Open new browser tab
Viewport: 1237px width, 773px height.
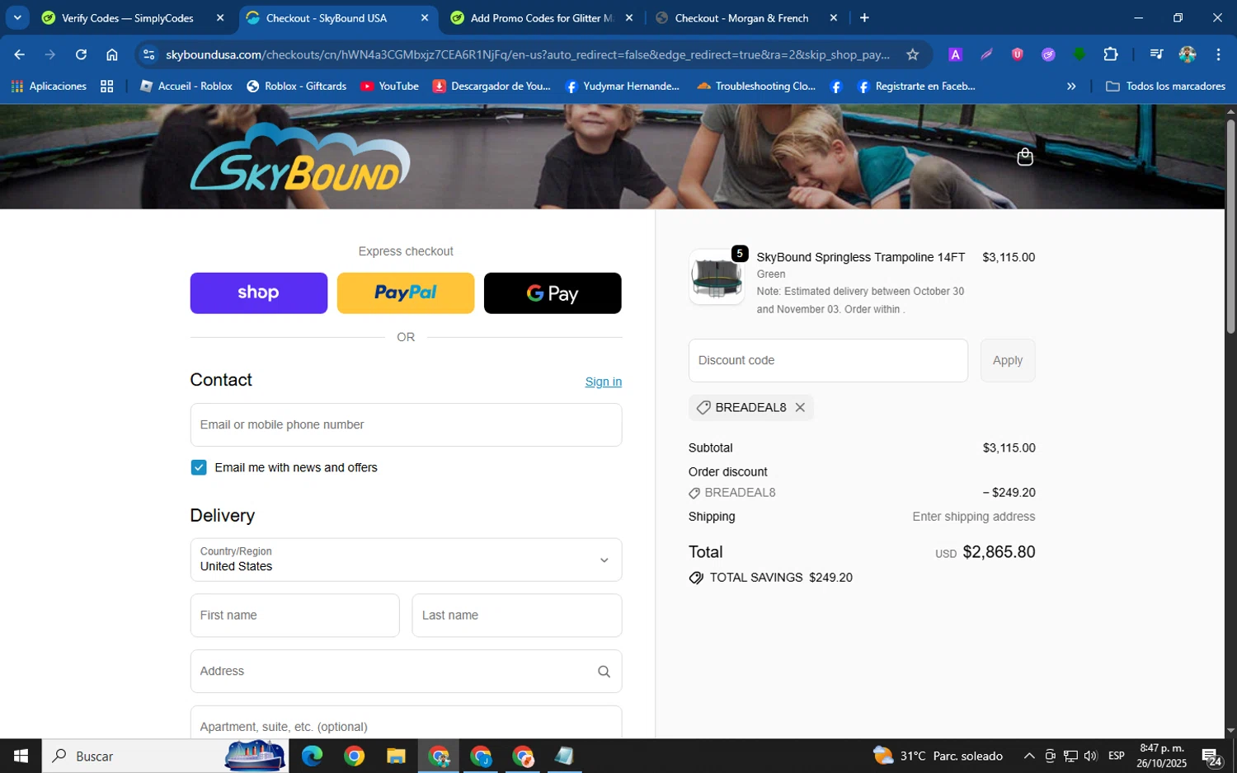(x=864, y=18)
